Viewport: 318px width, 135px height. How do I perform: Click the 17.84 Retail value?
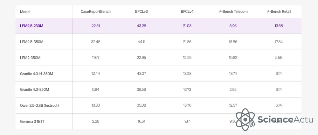(x=279, y=42)
